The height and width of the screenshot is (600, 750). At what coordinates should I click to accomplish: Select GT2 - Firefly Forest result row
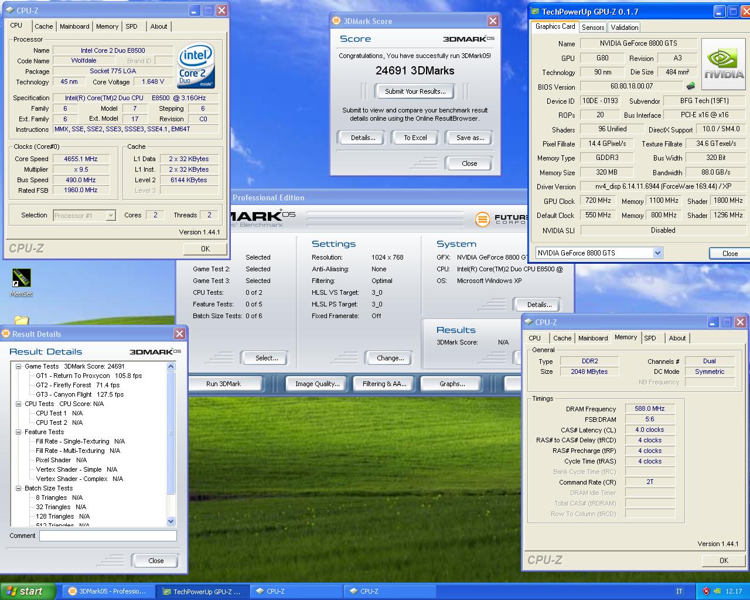tap(78, 385)
